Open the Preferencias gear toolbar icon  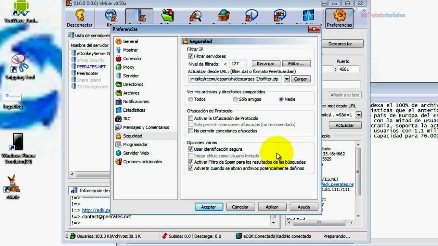point(339,18)
